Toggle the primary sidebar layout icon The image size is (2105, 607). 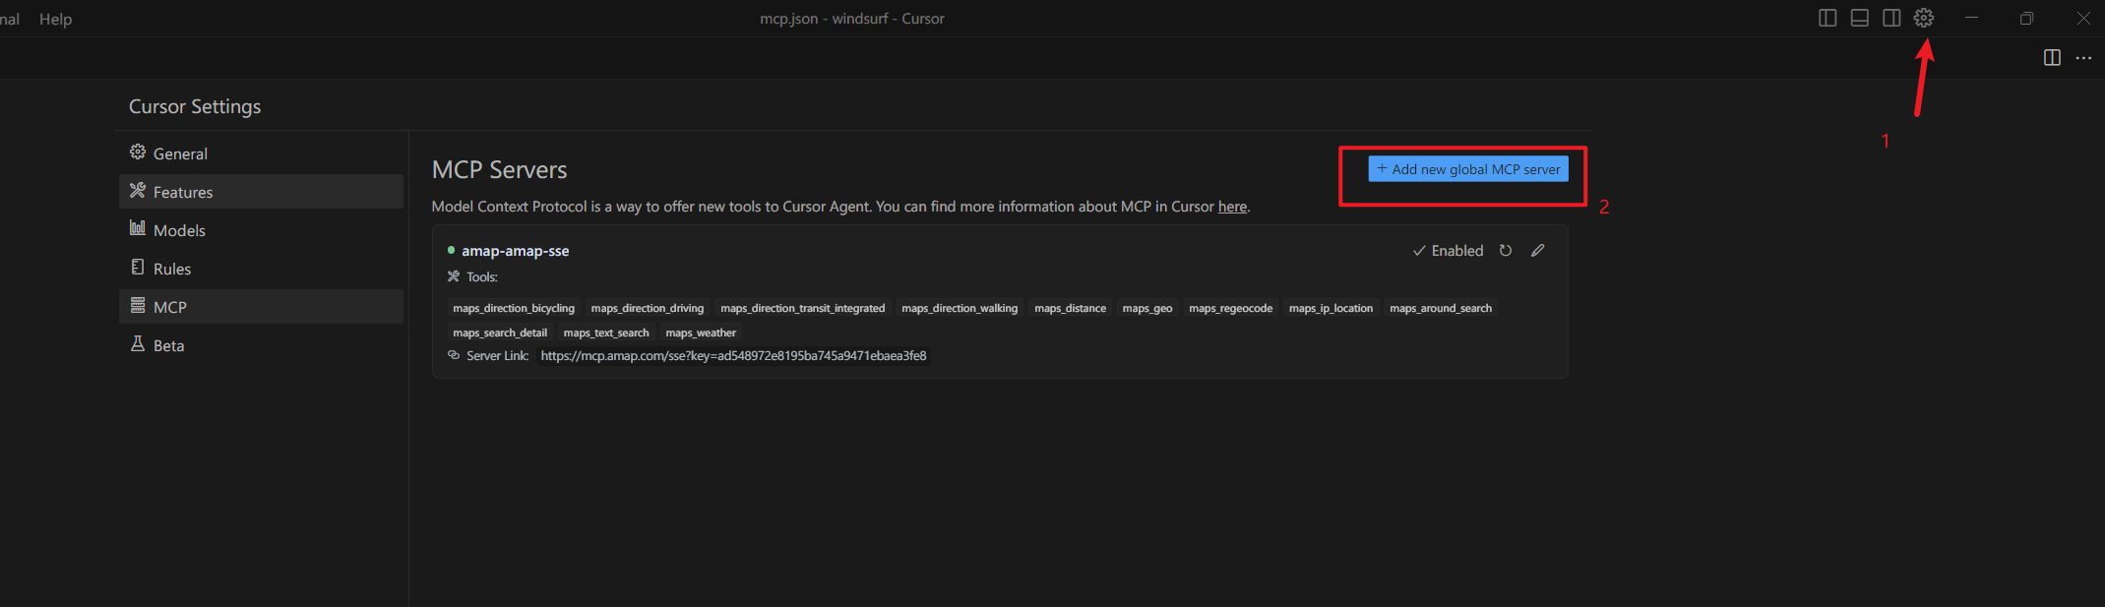pos(1827,18)
